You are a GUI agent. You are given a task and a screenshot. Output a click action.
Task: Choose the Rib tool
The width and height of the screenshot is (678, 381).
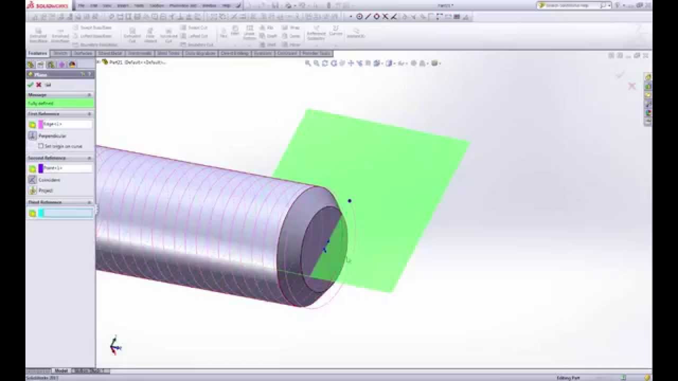click(x=267, y=28)
